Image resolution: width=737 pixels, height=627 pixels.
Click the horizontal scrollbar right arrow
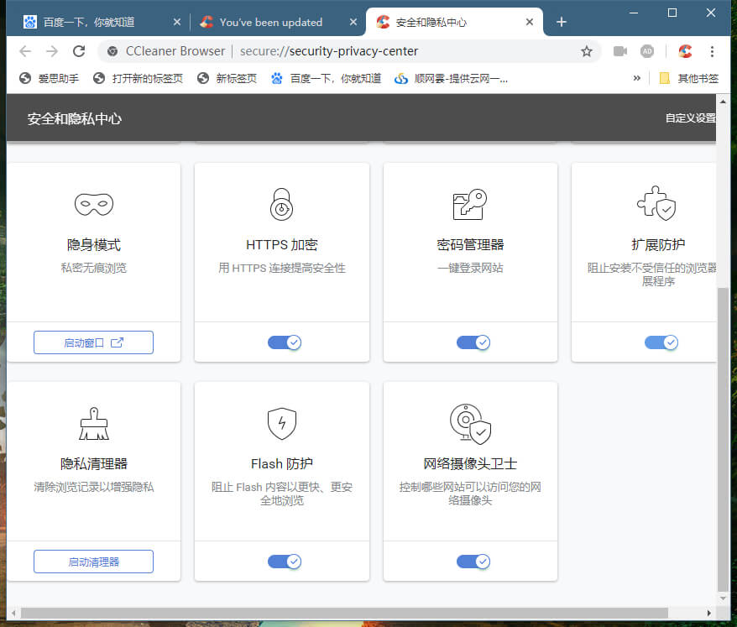(708, 613)
